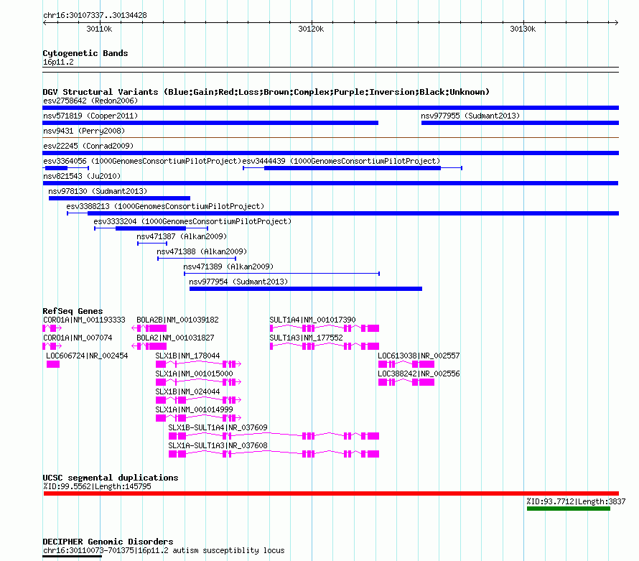
Task: Click the nsv821543 (Ju2010) variant bar
Action: [330, 183]
